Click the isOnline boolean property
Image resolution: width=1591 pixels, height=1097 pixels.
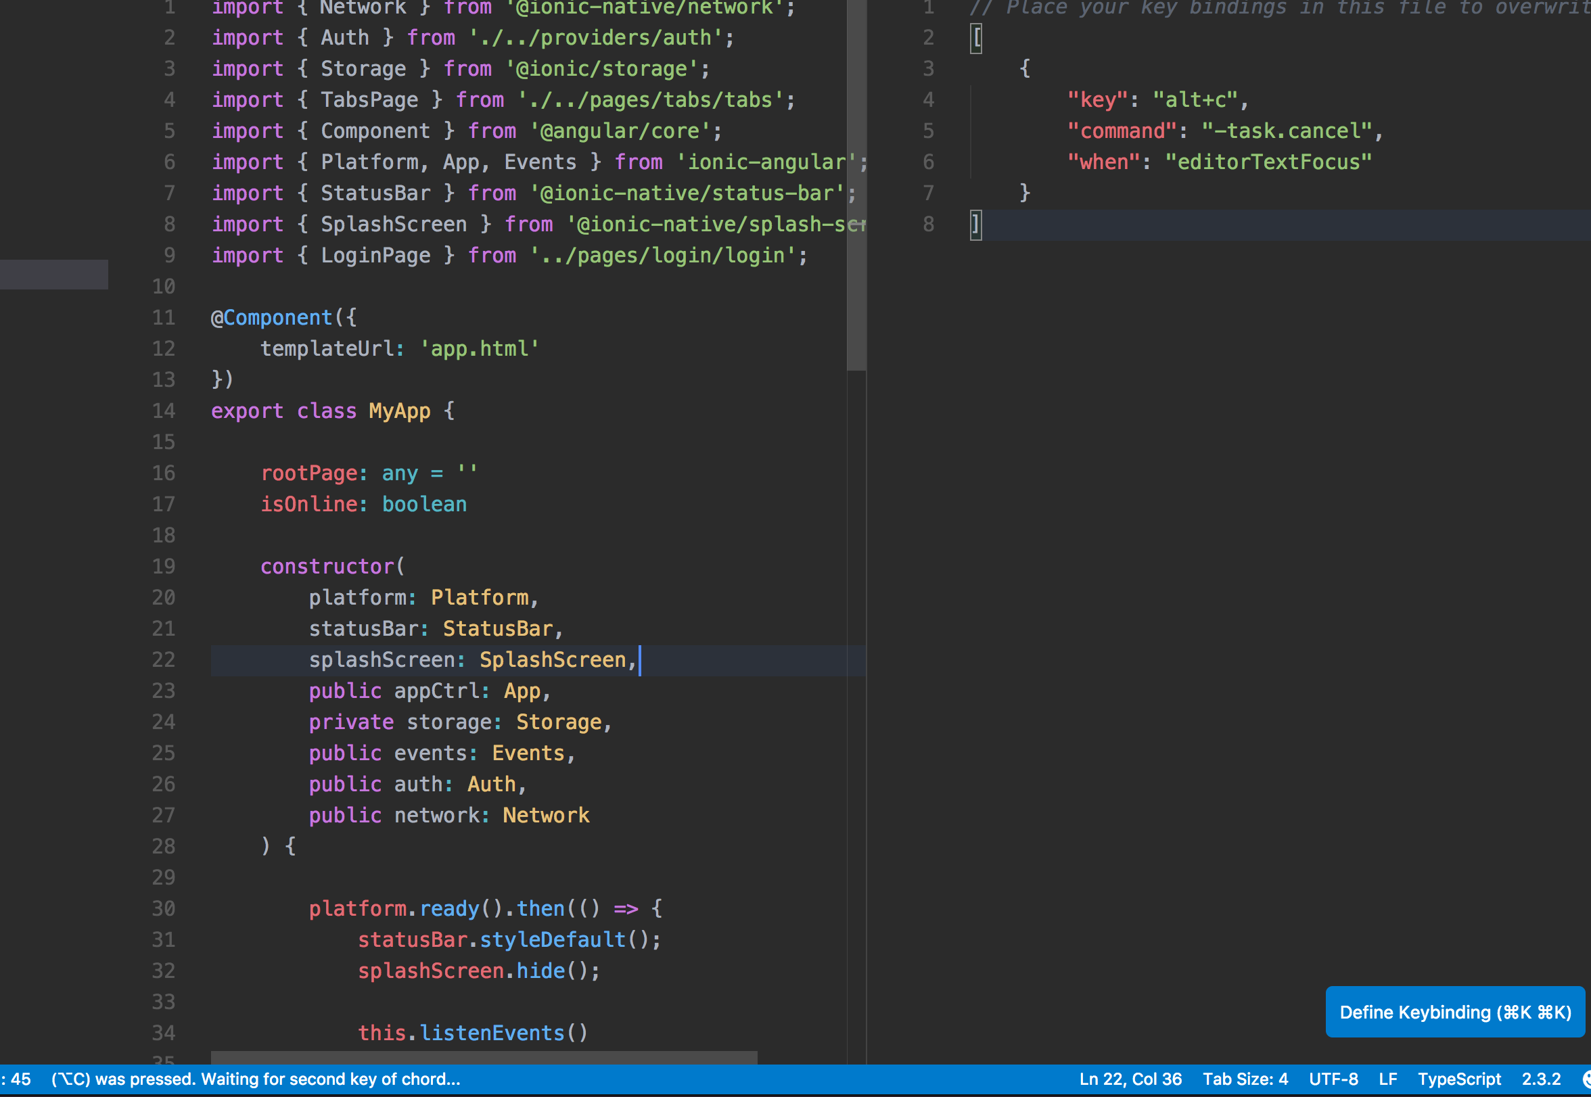pyautogui.click(x=363, y=505)
